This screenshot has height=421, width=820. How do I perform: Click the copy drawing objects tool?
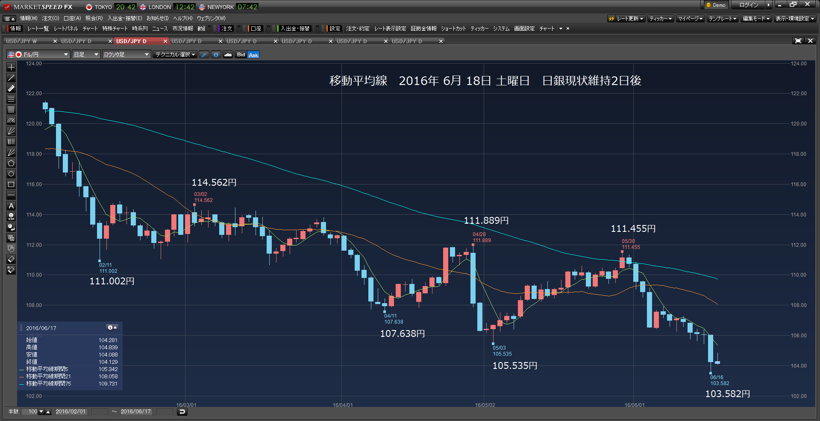11,238
